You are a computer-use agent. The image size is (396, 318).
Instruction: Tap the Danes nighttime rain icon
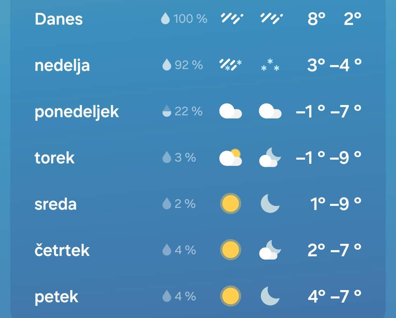[271, 19]
